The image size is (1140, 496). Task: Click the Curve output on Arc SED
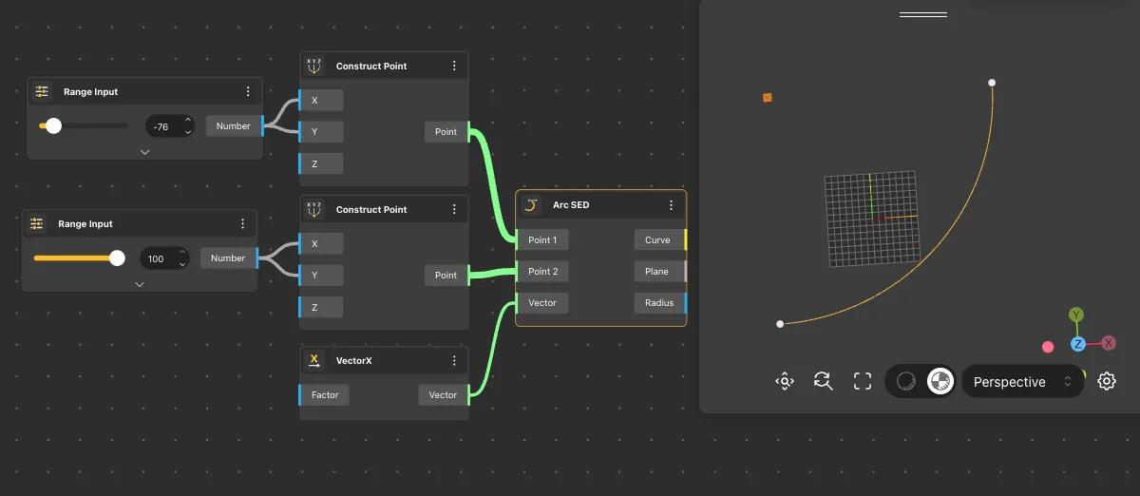[657, 240]
